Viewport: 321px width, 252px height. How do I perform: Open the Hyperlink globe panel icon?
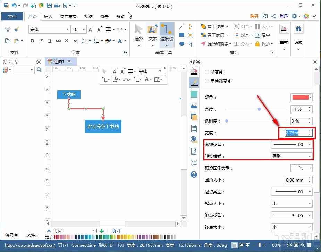click(194, 140)
